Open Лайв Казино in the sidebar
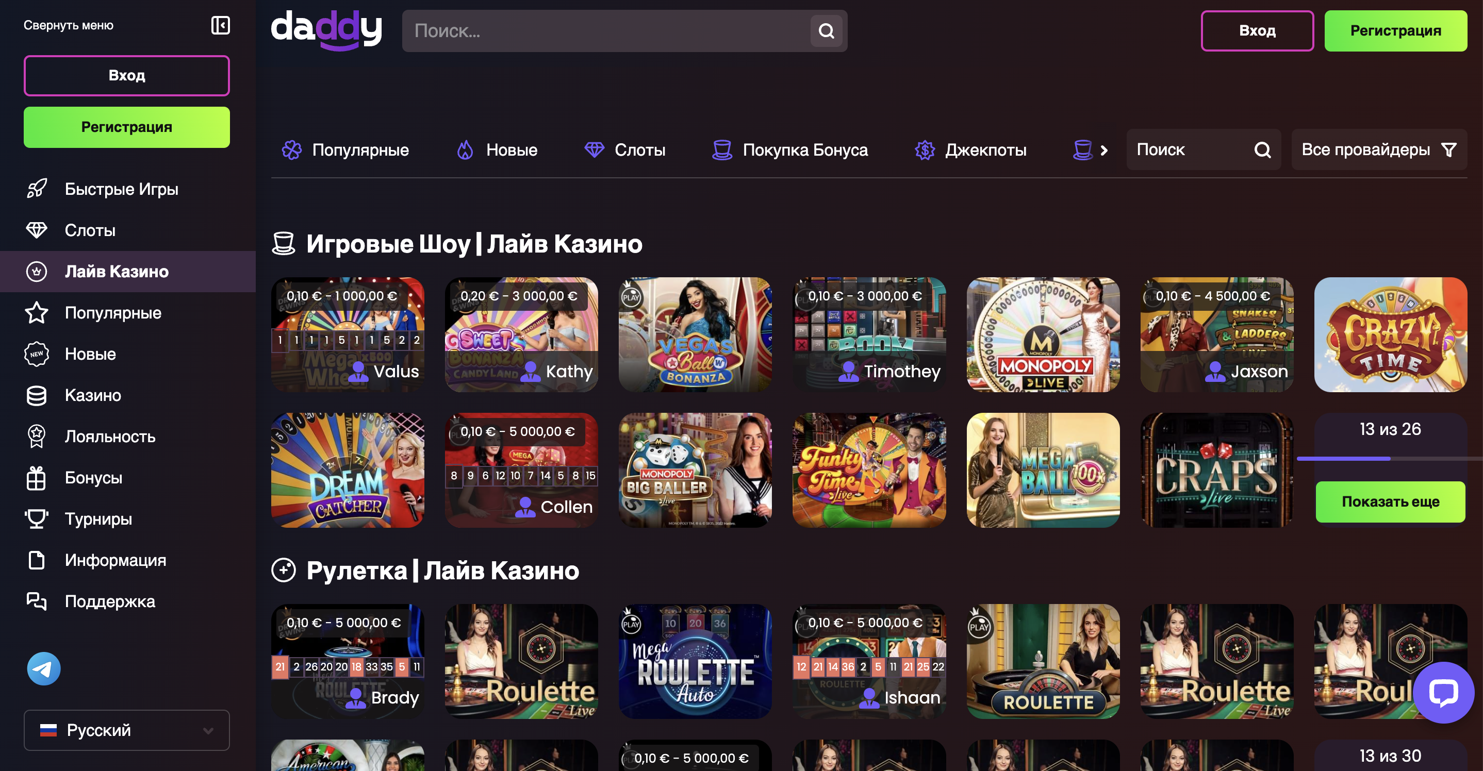1483x771 pixels. click(128, 272)
